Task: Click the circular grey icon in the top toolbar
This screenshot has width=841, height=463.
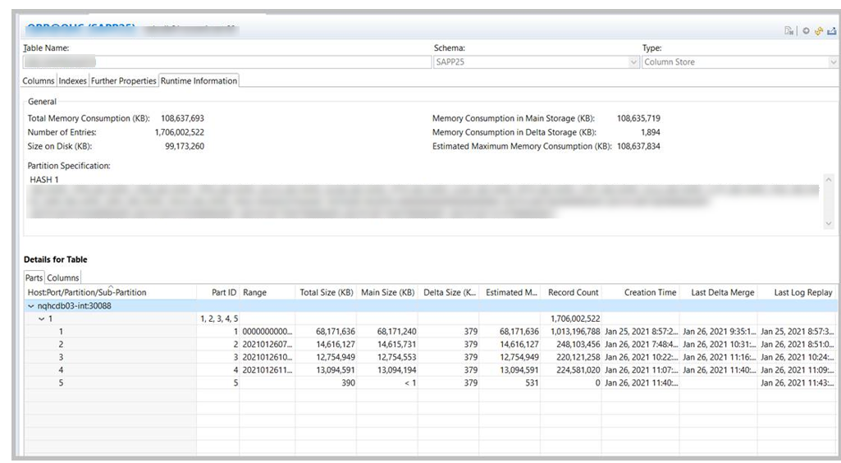Action: (806, 31)
